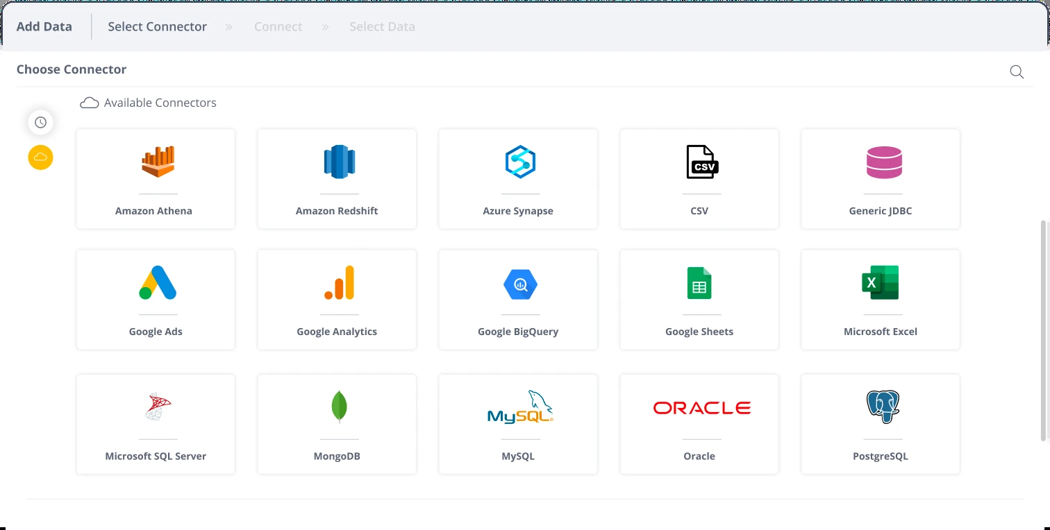This screenshot has height=530, width=1050.
Task: Select the CSV file connector
Action: [x=699, y=179]
